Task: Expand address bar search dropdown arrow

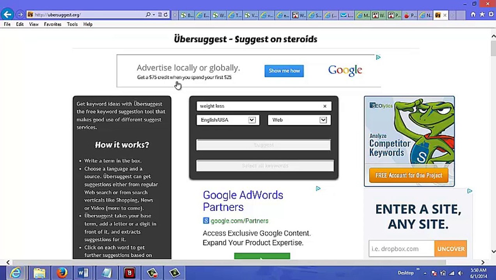Action: pyautogui.click(x=154, y=15)
